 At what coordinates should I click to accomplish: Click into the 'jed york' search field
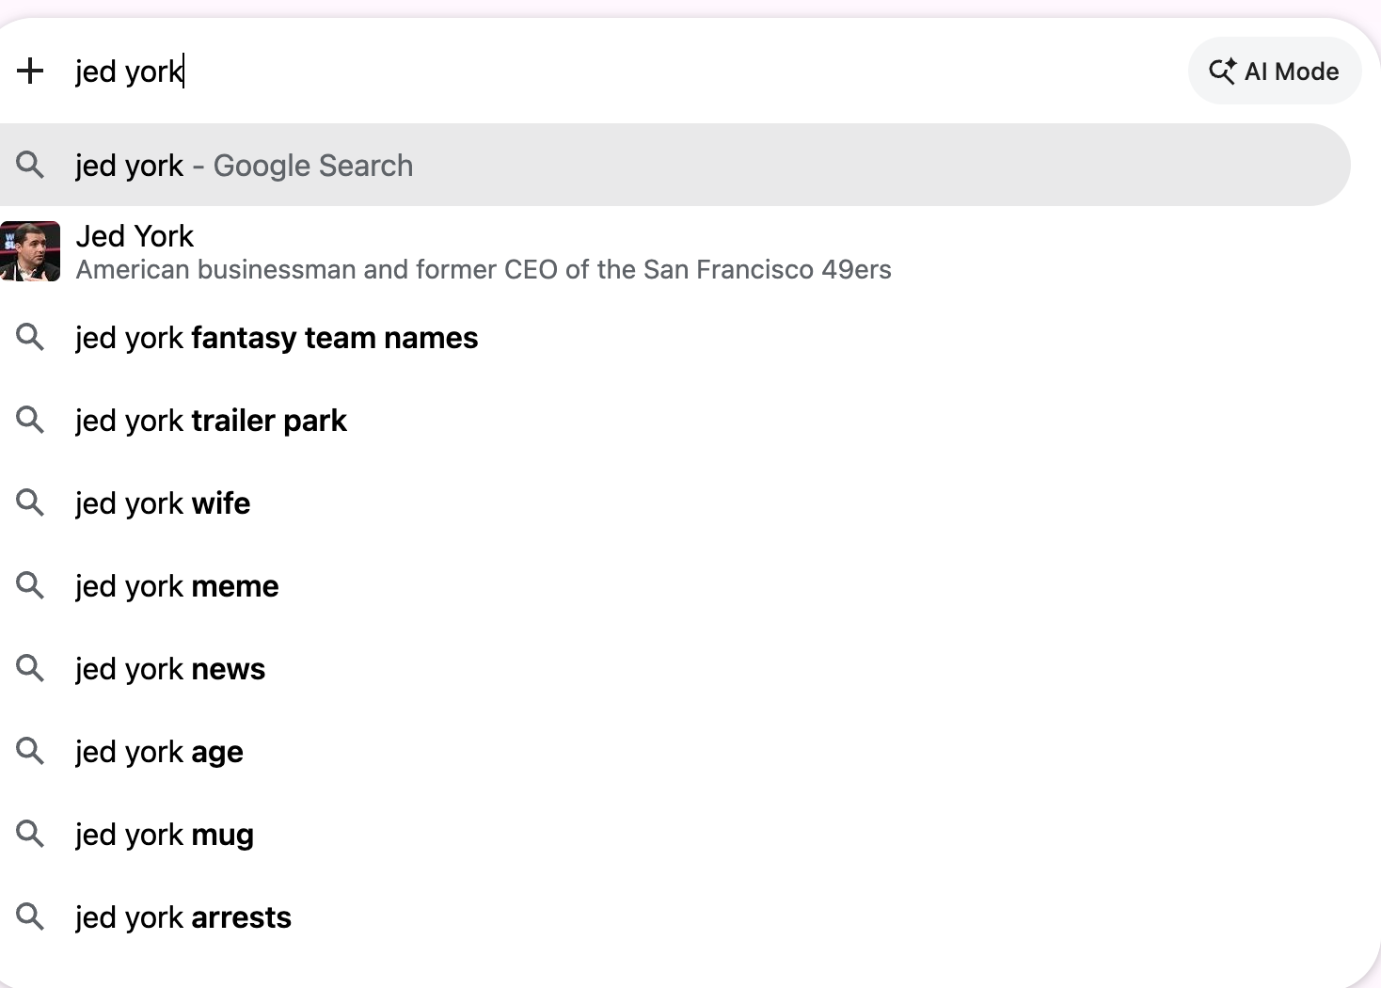(621, 71)
